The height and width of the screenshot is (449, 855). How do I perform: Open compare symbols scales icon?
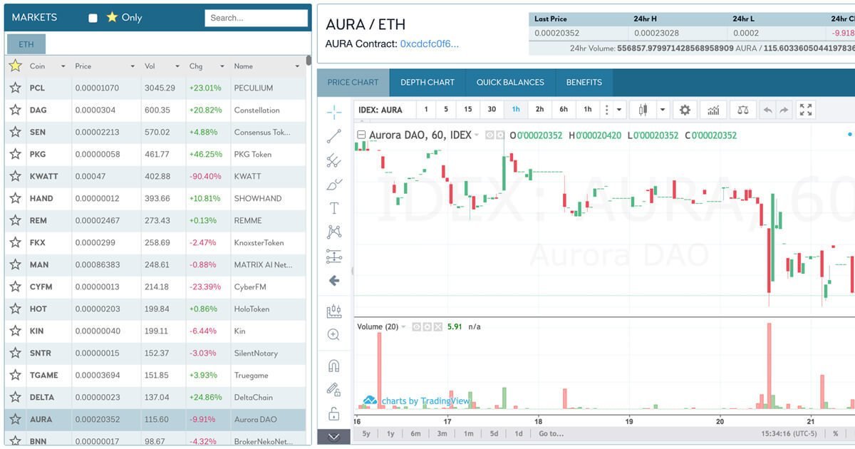point(743,110)
